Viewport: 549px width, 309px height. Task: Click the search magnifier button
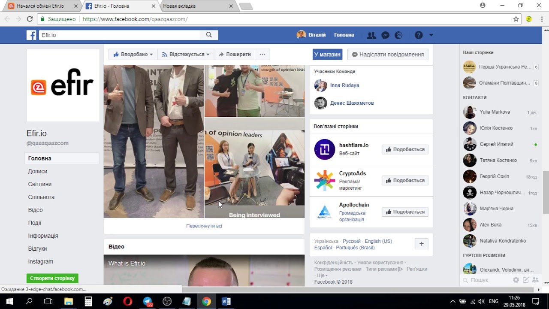click(x=209, y=35)
